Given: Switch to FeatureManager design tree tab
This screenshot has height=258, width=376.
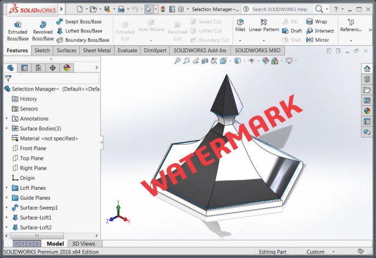Looking at the screenshot, I should tap(11, 68).
